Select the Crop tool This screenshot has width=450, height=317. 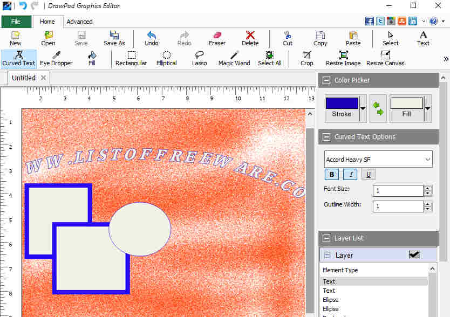click(x=307, y=59)
